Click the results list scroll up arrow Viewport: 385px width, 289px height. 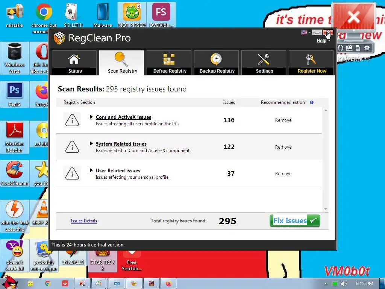326,110
